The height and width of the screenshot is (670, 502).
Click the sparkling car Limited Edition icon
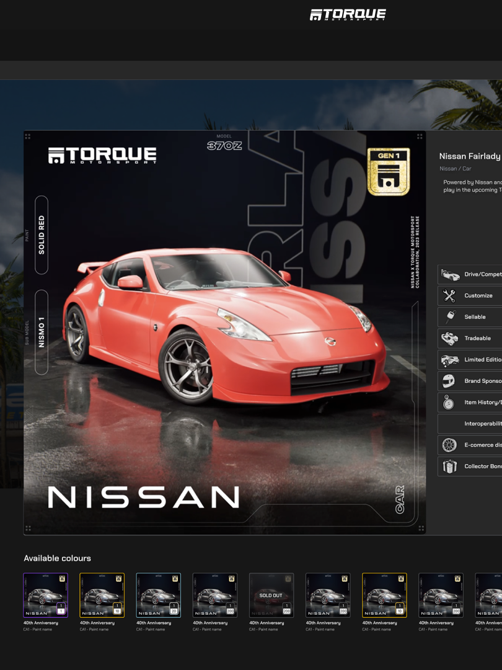coord(449,360)
